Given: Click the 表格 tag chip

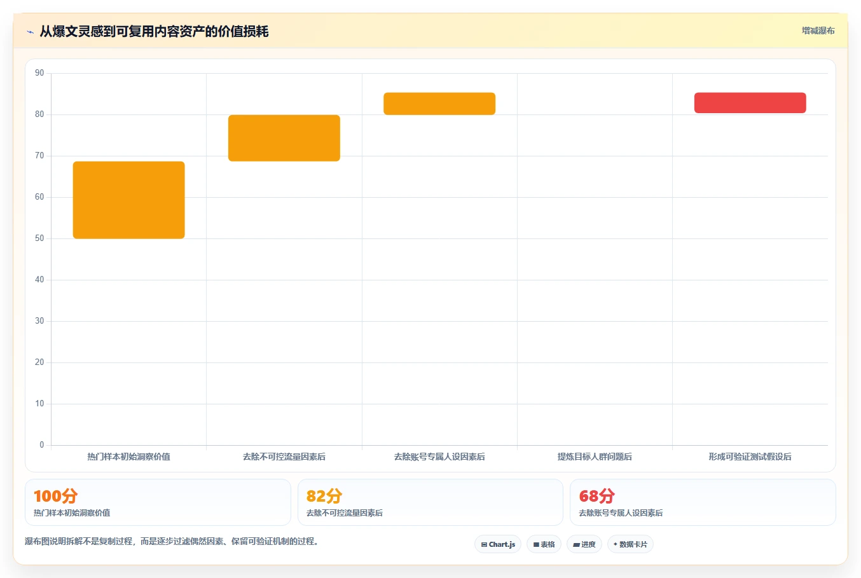Looking at the screenshot, I should tap(544, 544).
